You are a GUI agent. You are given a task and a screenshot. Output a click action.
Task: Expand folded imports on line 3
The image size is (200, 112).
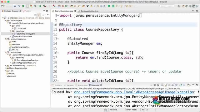coord(58,16)
